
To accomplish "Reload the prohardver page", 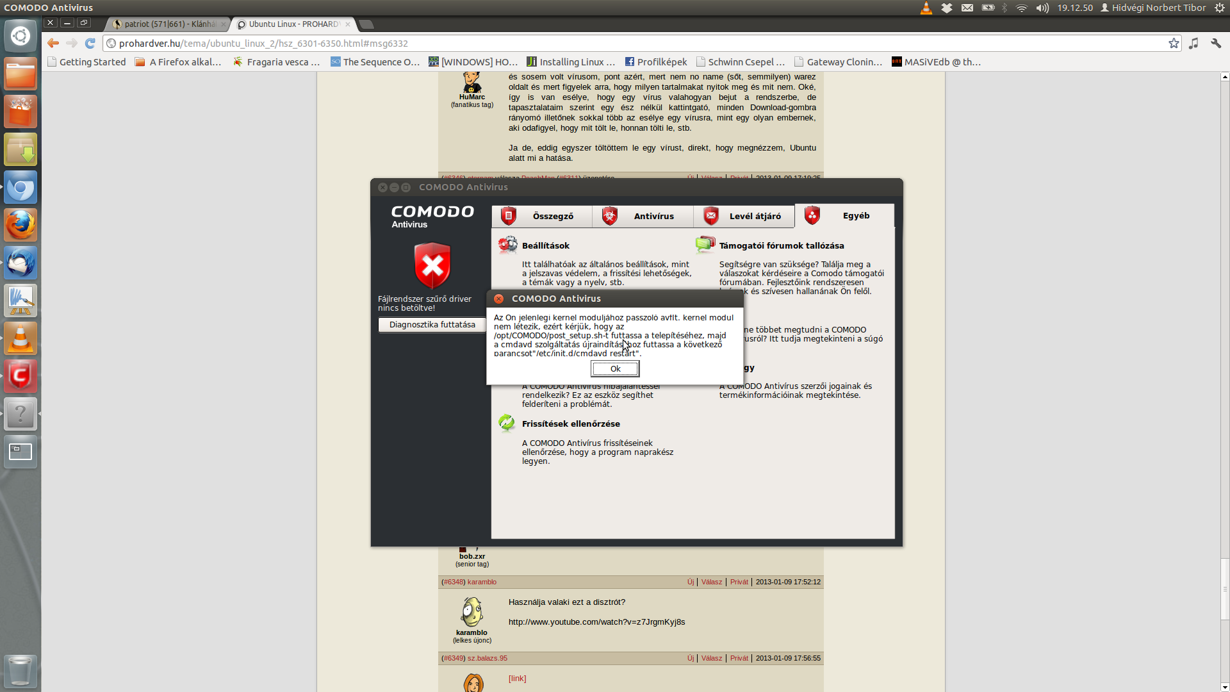I will 90,43.
